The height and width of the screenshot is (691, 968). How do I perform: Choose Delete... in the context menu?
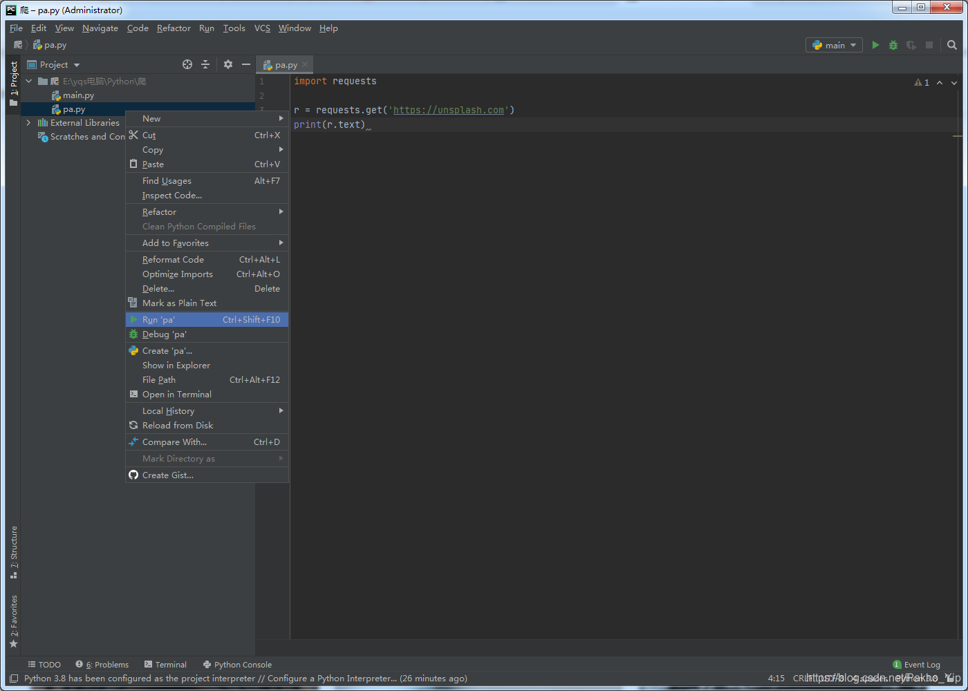point(207,289)
